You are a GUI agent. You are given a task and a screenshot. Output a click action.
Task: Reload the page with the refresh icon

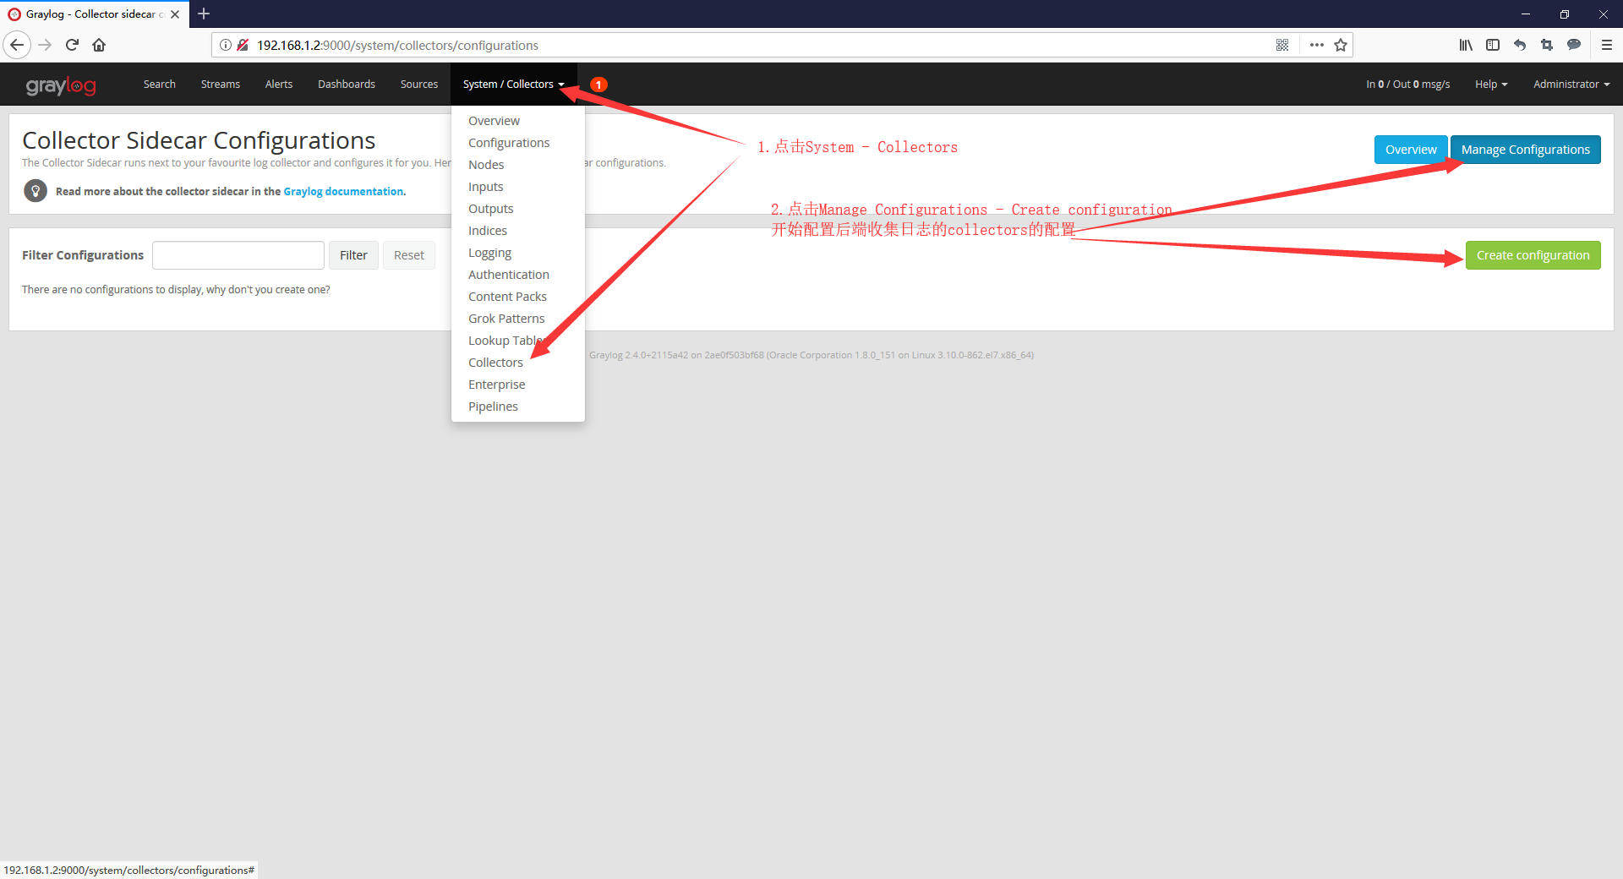72,45
